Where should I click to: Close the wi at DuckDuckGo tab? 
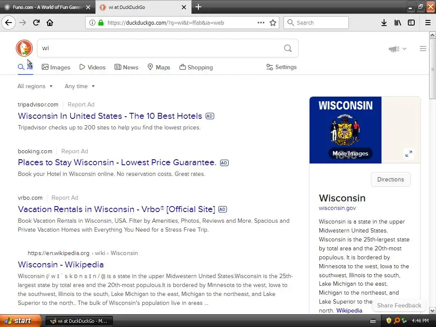(x=184, y=7)
